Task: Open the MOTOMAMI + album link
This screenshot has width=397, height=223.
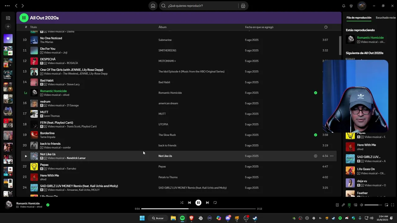Action: click(x=167, y=61)
